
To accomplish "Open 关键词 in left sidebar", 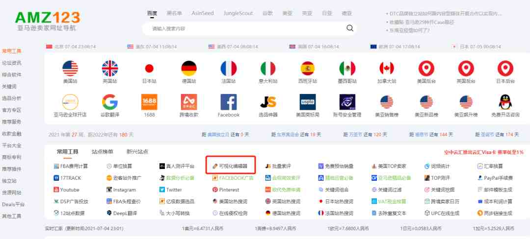I will pos(9,86).
